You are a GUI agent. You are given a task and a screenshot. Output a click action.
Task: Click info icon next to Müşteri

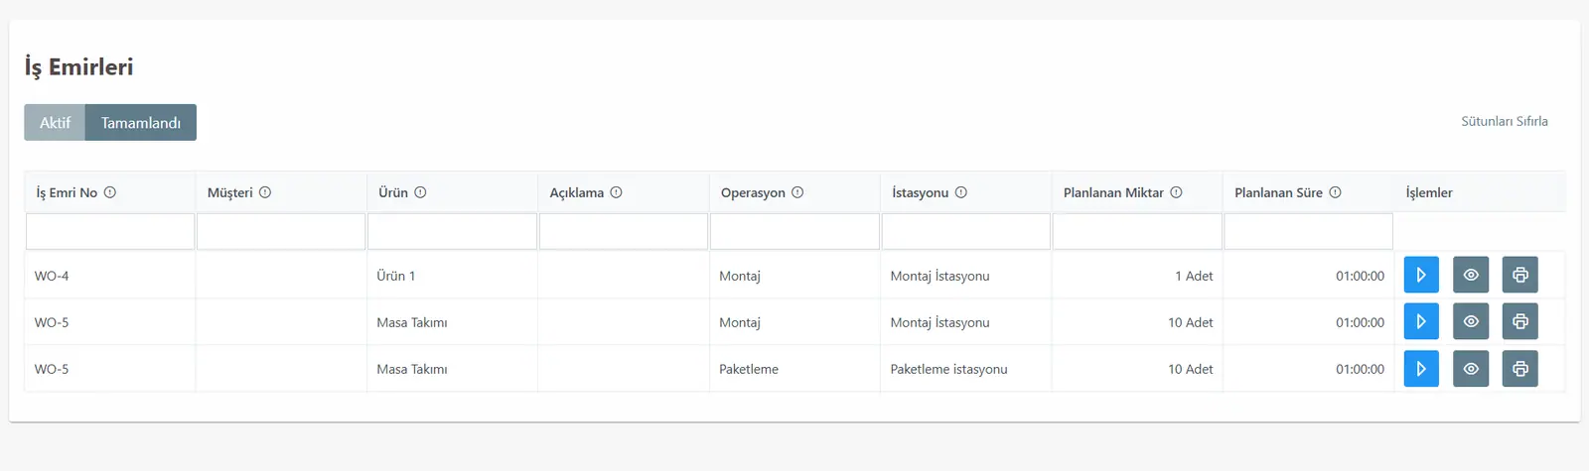coord(265,192)
